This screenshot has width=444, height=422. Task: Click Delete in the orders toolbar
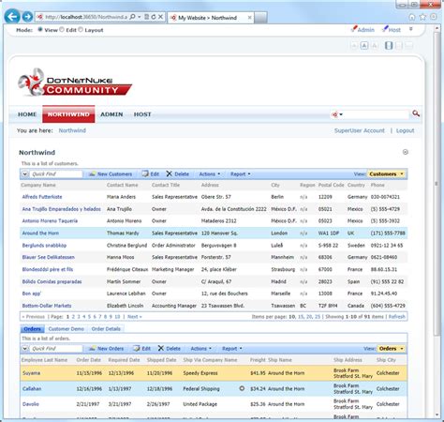(170, 349)
